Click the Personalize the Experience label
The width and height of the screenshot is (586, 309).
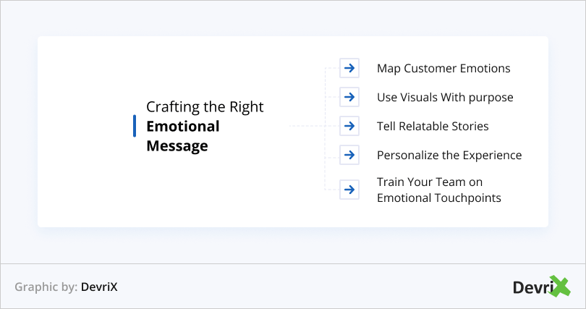coord(449,156)
